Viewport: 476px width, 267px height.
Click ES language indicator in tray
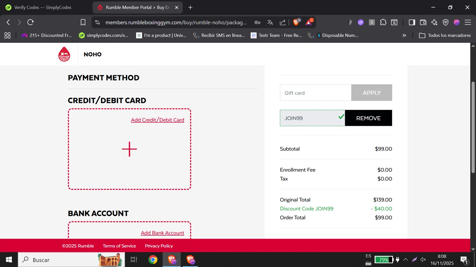click(368, 256)
